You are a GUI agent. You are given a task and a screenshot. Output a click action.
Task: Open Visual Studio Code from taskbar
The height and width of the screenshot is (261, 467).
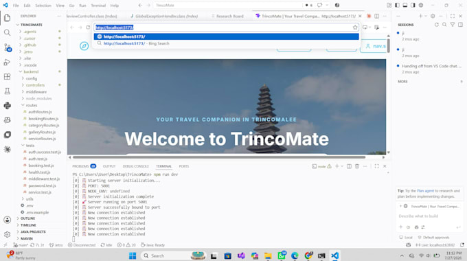pyautogui.click(x=334, y=256)
